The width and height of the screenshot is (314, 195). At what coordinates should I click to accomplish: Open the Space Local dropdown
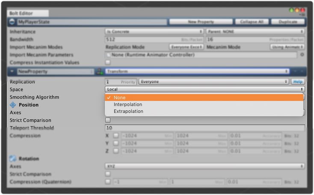204,89
